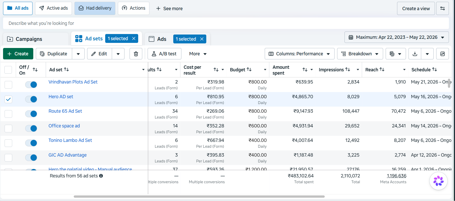Click the export download icon
Viewport: 455px width, 201px height.
415,54
